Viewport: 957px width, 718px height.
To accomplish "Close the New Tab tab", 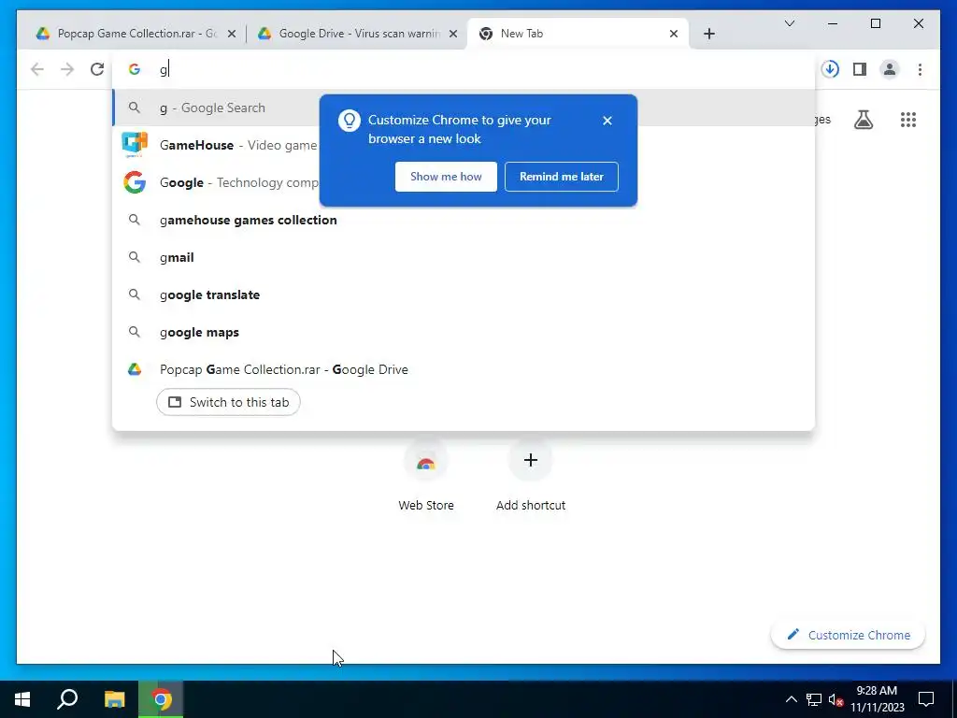I will click(x=674, y=34).
